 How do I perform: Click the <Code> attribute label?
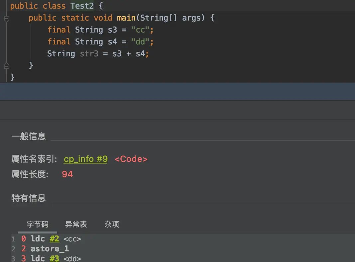(131, 159)
